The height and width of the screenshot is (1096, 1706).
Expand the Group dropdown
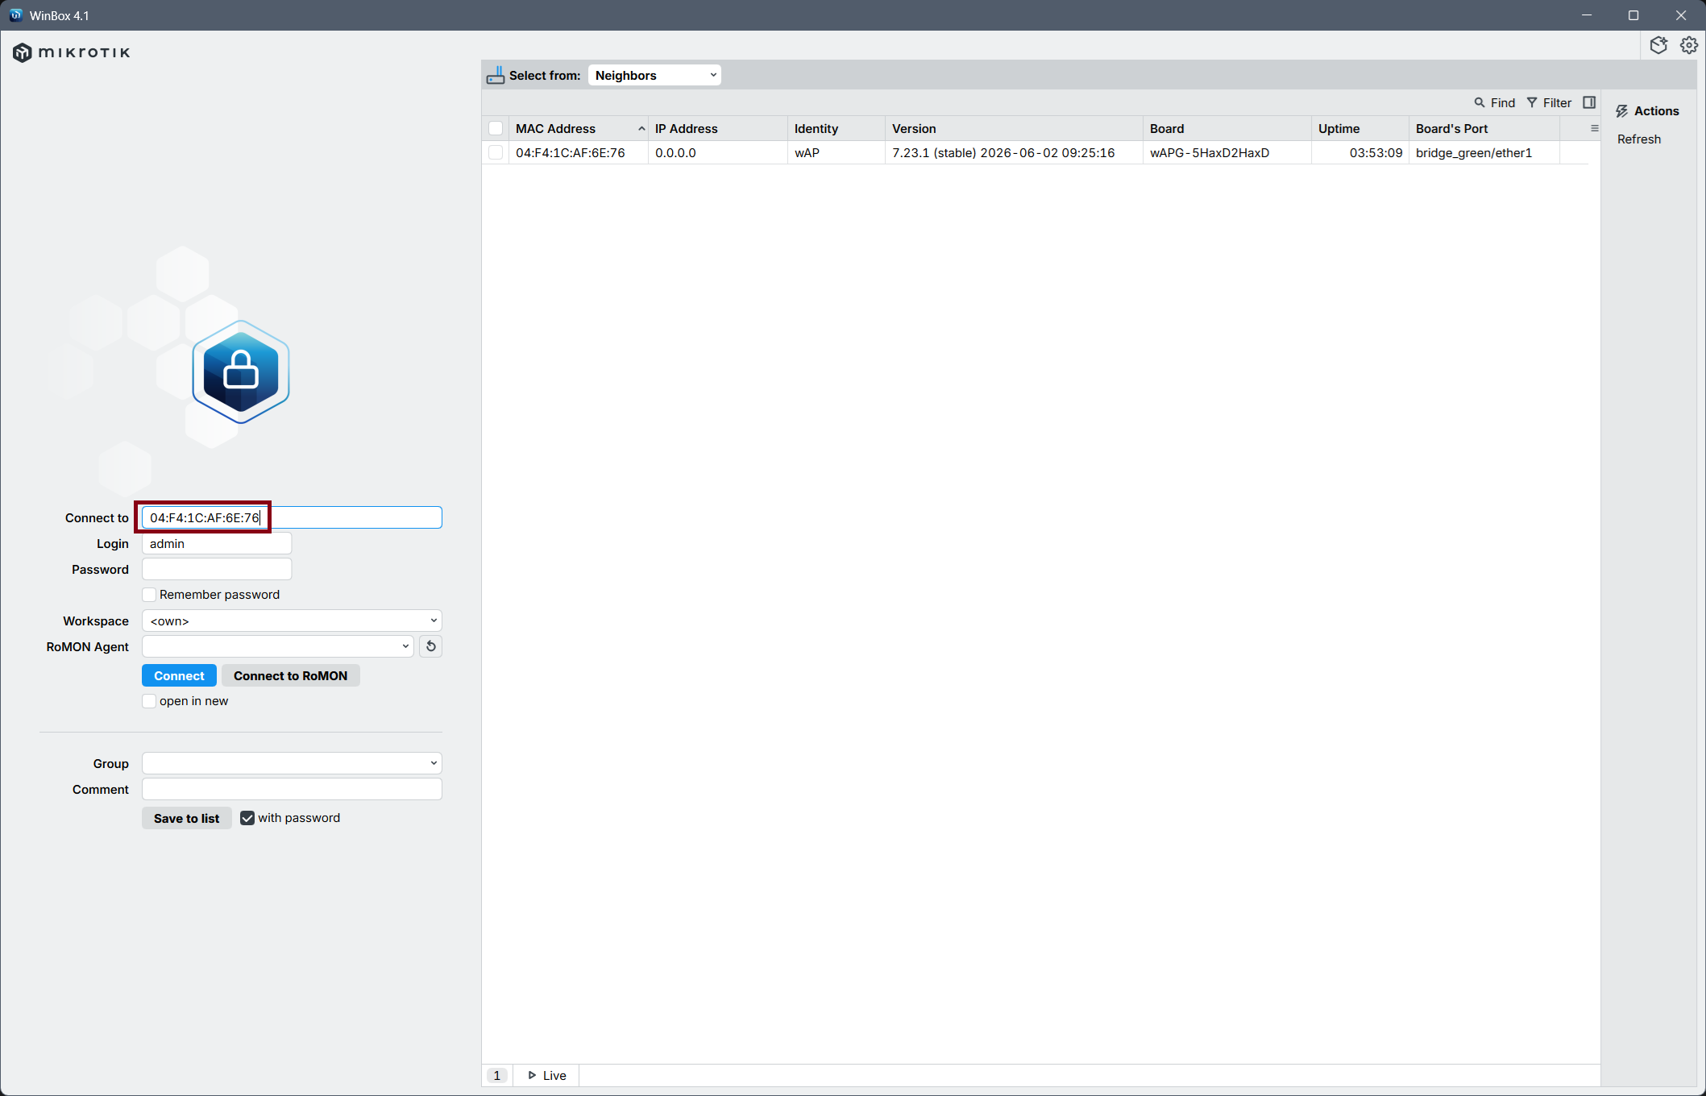tap(292, 763)
